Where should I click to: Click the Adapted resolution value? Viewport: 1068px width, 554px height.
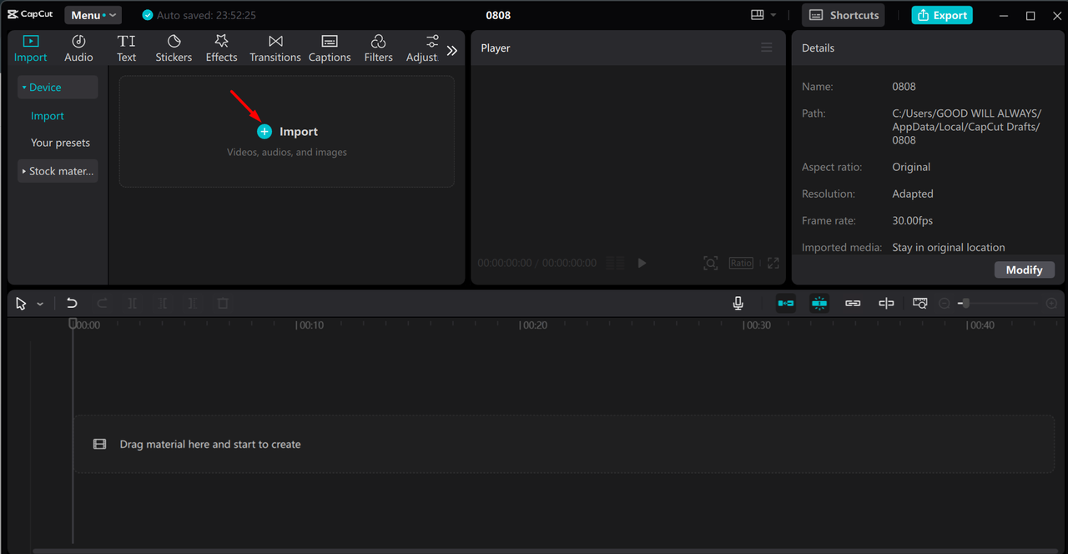(913, 194)
